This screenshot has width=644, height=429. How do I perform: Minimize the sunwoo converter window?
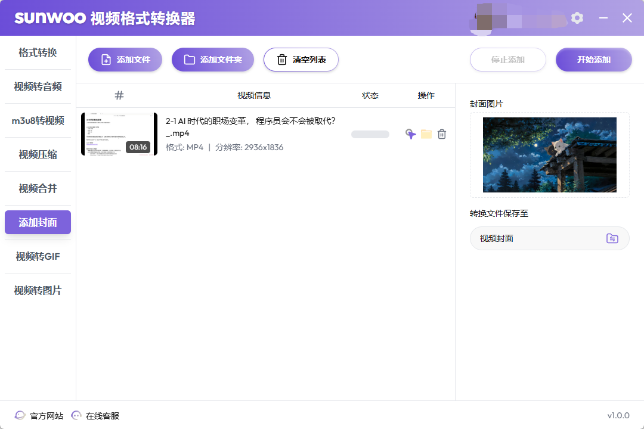point(603,18)
